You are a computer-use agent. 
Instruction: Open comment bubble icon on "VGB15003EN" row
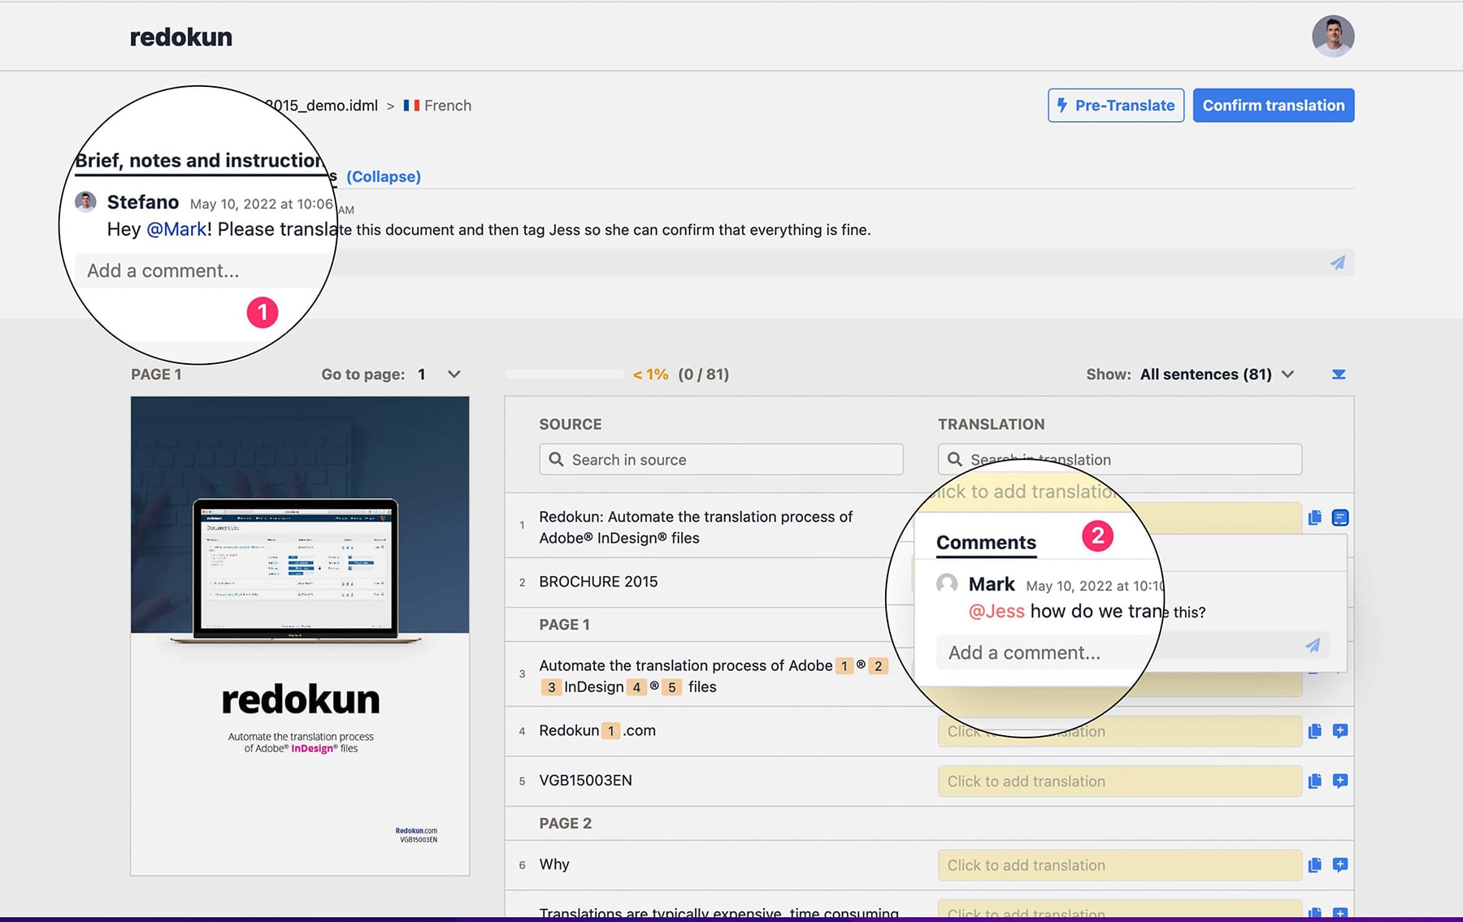coord(1339,781)
